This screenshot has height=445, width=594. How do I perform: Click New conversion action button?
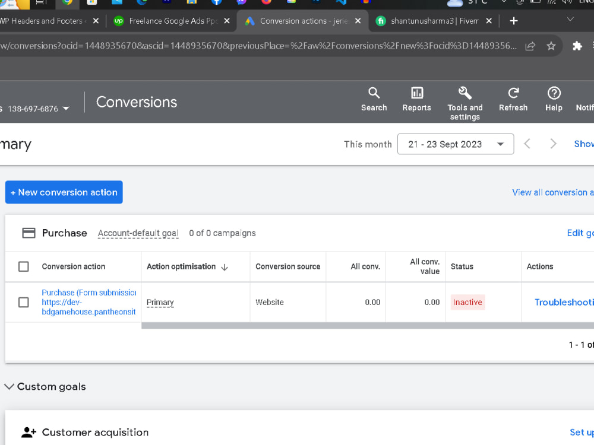(64, 192)
